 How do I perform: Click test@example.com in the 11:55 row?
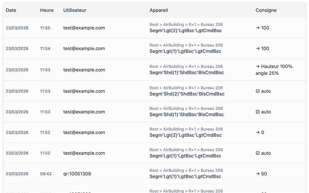click(x=84, y=28)
